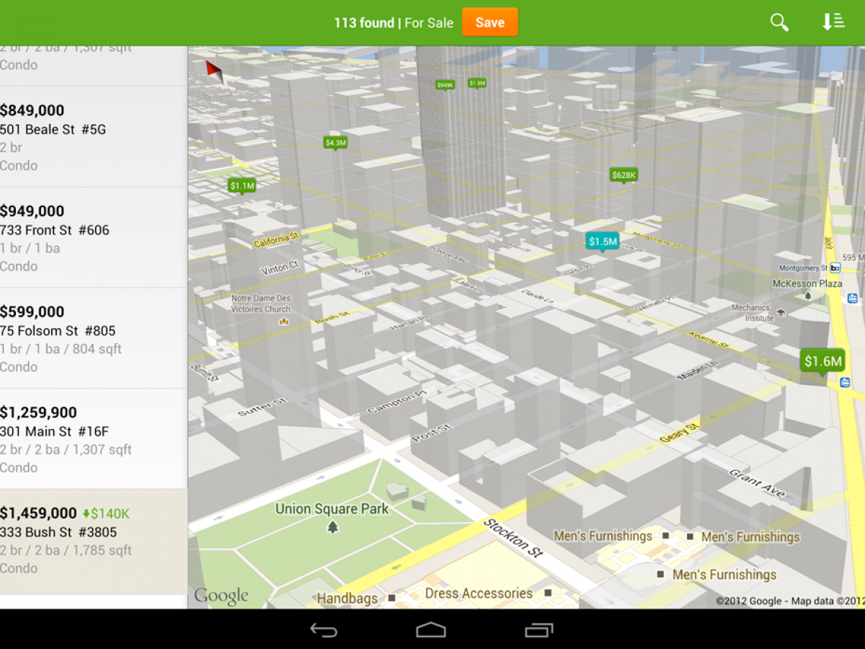Tap the $628K price marker
Screen dimensions: 865x649
[x=624, y=175]
